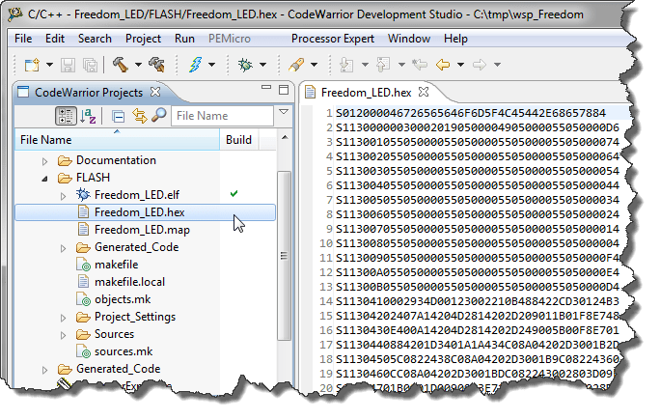
Task: Close the CodeWarrior Projects view
Action: pyautogui.click(x=155, y=92)
